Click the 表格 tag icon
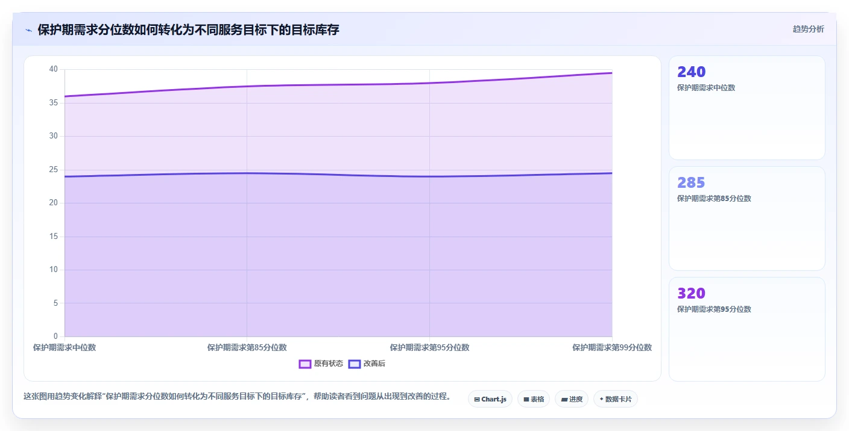849x431 pixels. click(526, 400)
